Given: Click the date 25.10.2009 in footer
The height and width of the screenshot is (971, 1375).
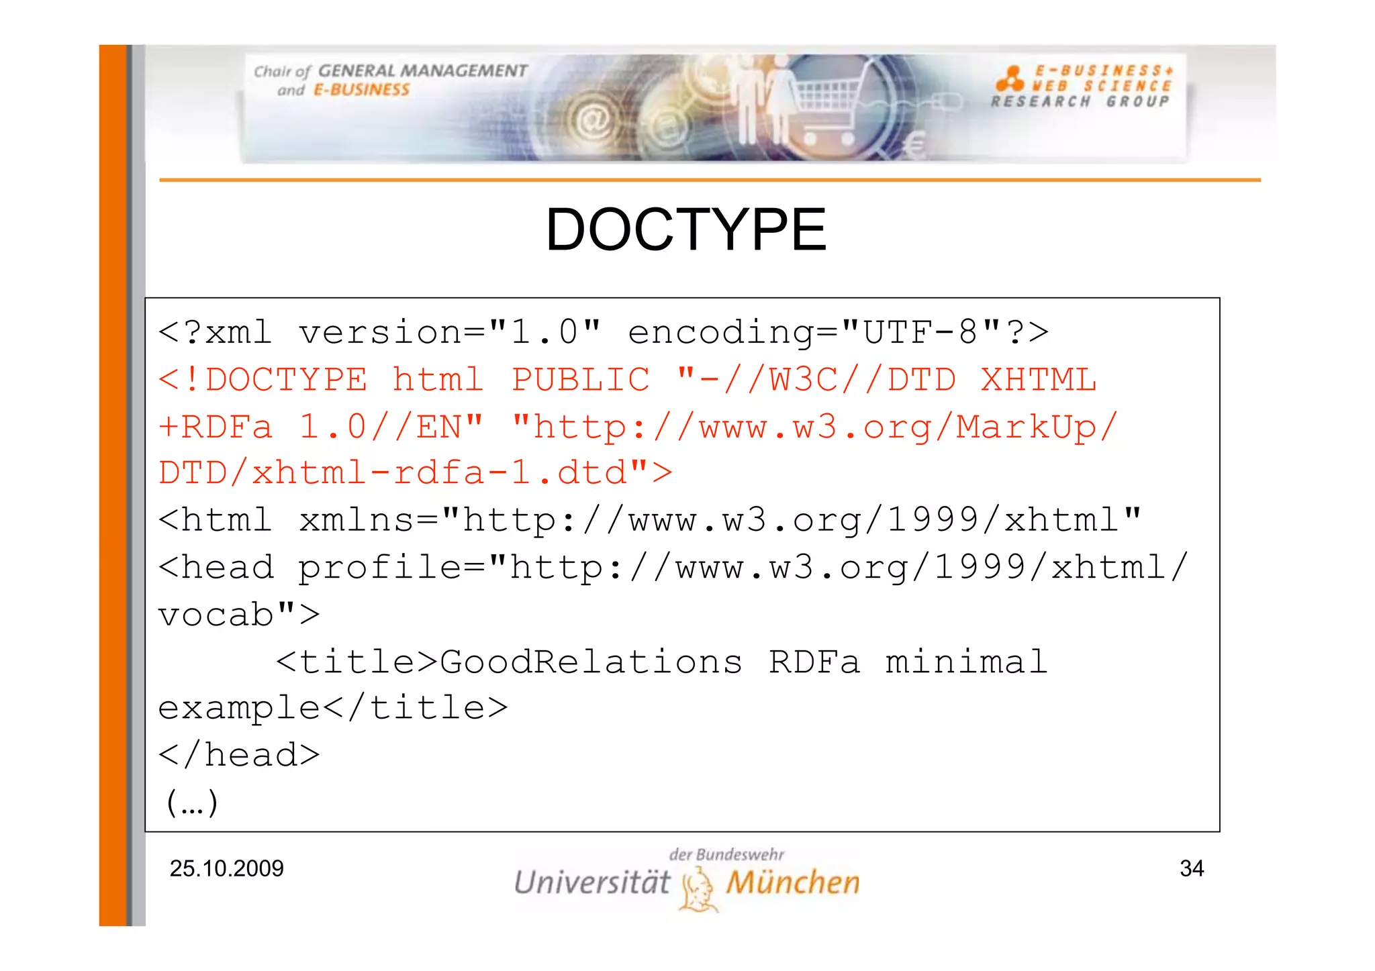Looking at the screenshot, I should click(227, 869).
